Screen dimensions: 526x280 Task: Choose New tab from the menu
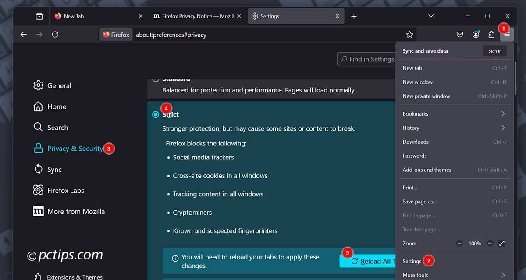455,68
